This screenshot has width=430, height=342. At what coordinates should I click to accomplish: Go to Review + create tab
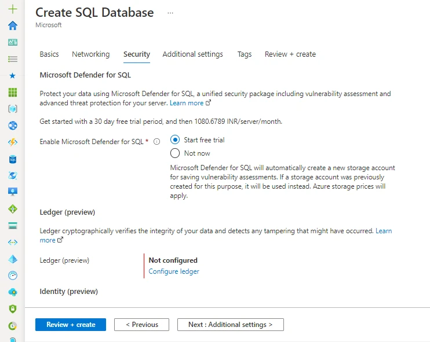pos(290,54)
